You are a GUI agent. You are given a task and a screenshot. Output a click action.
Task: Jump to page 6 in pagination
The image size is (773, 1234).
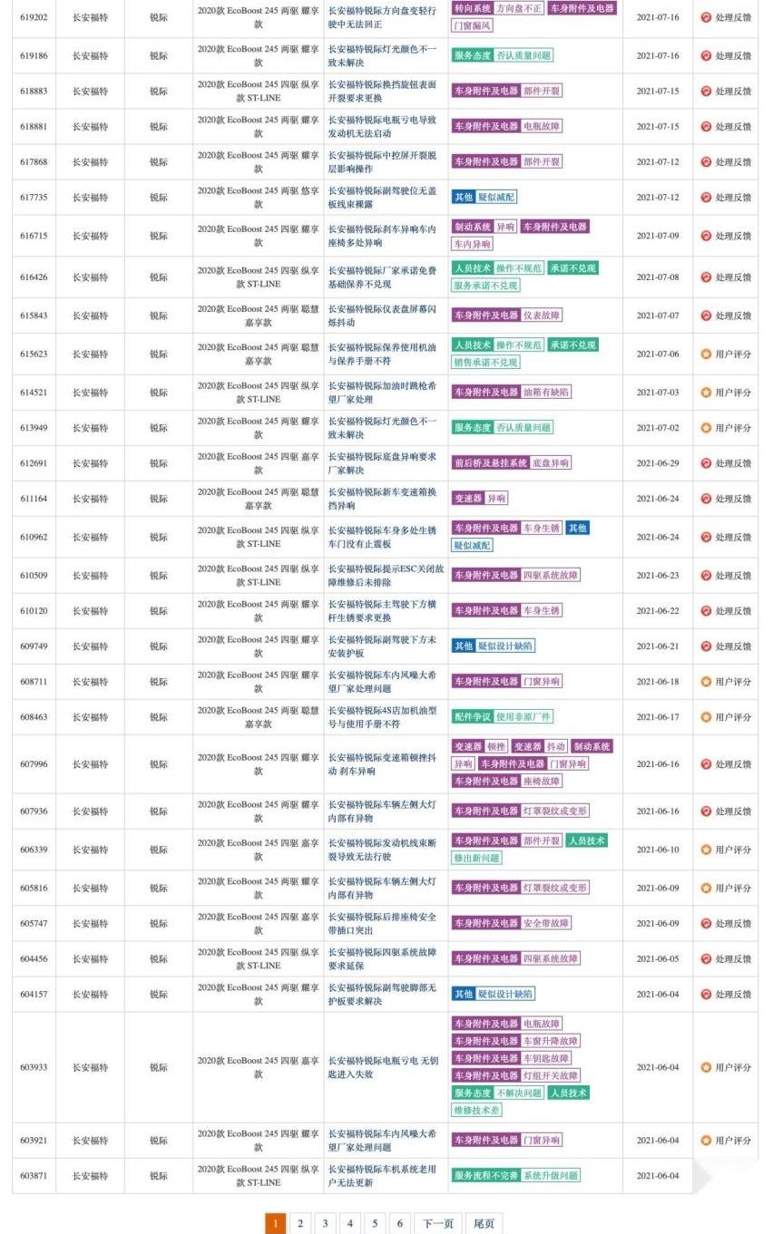click(399, 1224)
